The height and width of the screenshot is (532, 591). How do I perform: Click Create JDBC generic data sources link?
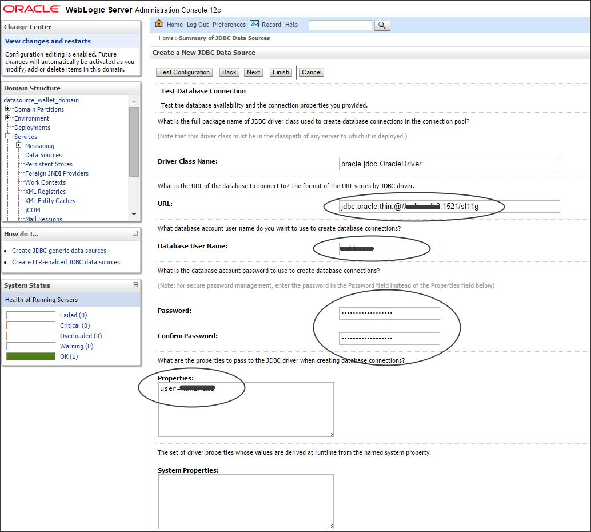click(59, 251)
